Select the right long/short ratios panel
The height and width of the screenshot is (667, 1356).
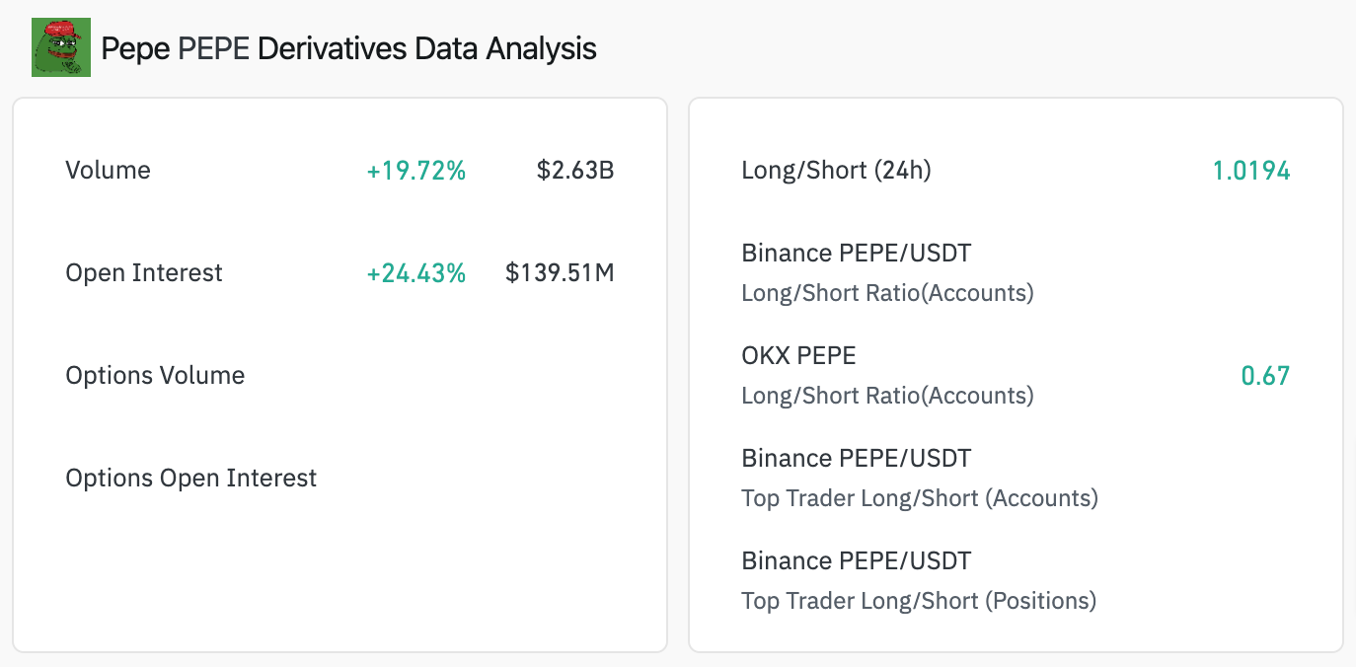pyautogui.click(x=1017, y=373)
